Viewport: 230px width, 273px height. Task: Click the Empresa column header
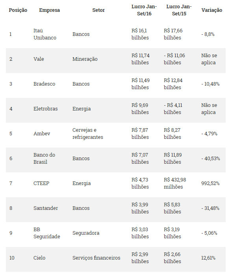(x=49, y=10)
